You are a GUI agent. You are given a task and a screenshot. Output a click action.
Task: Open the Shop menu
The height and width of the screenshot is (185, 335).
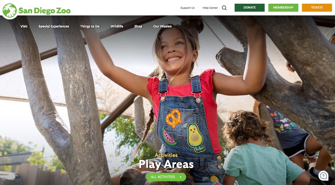coord(138,26)
